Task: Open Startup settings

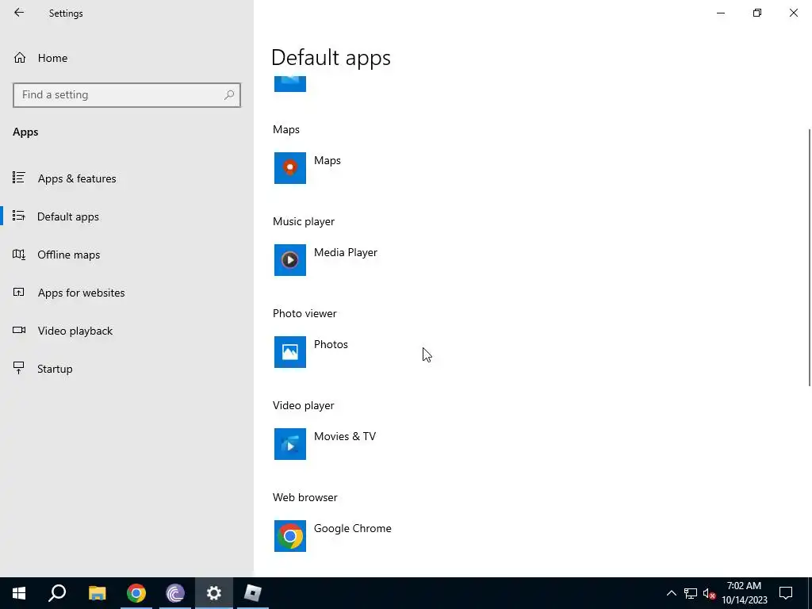Action: (127, 369)
